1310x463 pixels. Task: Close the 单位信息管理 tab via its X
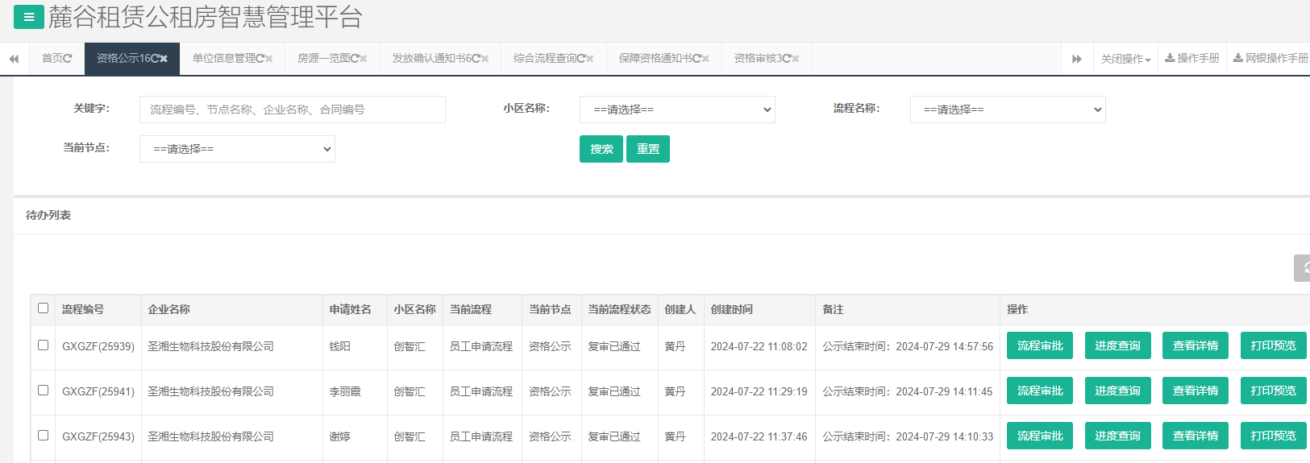point(268,59)
